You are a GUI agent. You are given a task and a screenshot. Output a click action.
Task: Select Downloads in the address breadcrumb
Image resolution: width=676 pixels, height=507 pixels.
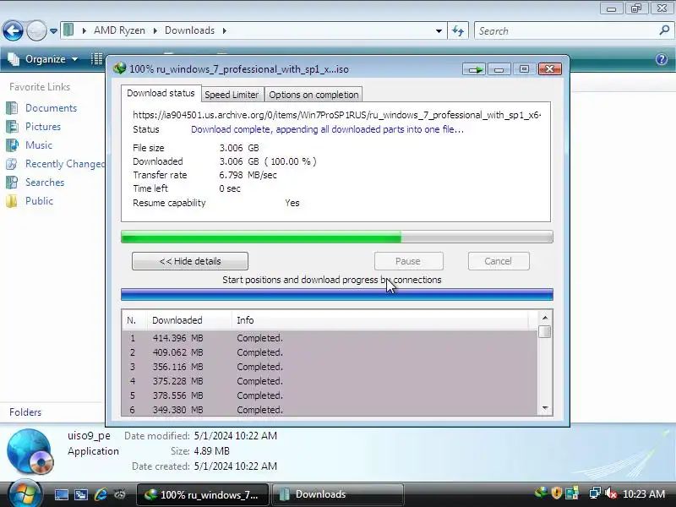[189, 30]
